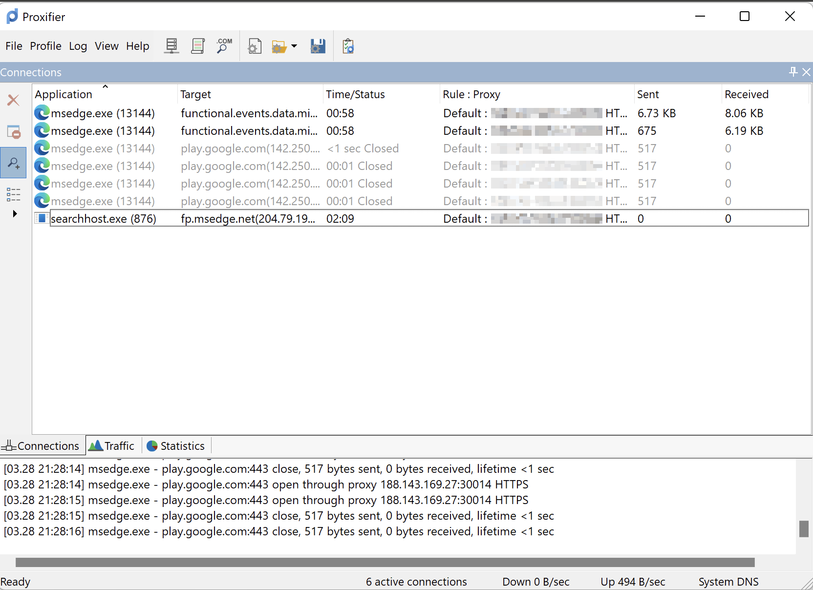Open the View menu
This screenshot has height=590, width=813.
[x=107, y=46]
